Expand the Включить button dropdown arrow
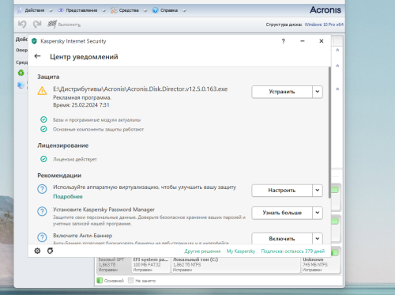395x295 pixels. pyautogui.click(x=318, y=238)
